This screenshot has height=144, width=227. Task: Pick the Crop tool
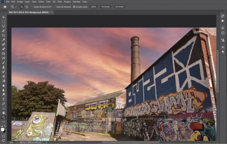pos(4,35)
